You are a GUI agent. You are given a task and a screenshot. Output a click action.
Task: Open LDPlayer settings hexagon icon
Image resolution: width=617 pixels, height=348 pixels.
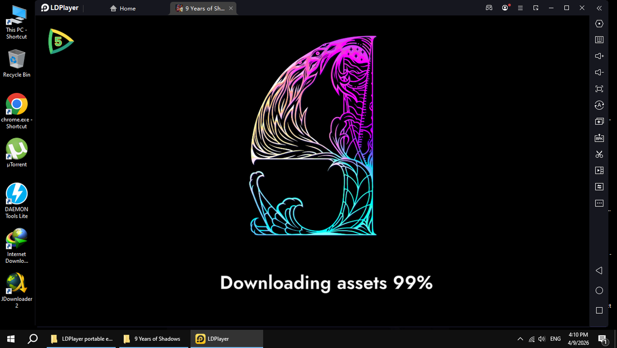(x=599, y=24)
